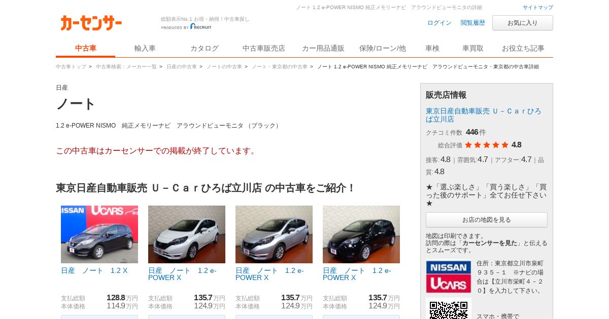Screen dimensions: 609x319
Task: Click the サイトマップ link
Action: 538,8
